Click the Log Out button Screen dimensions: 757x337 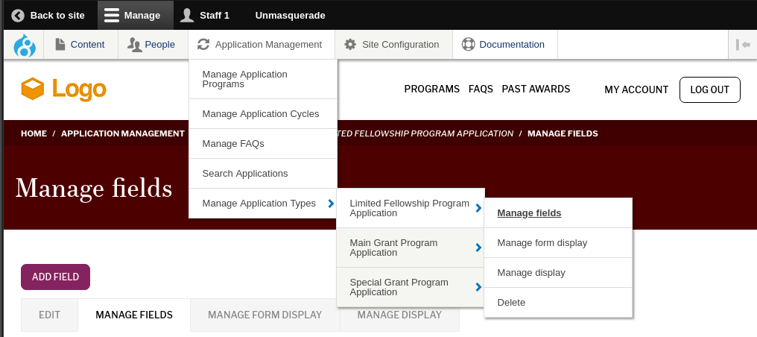click(x=709, y=89)
